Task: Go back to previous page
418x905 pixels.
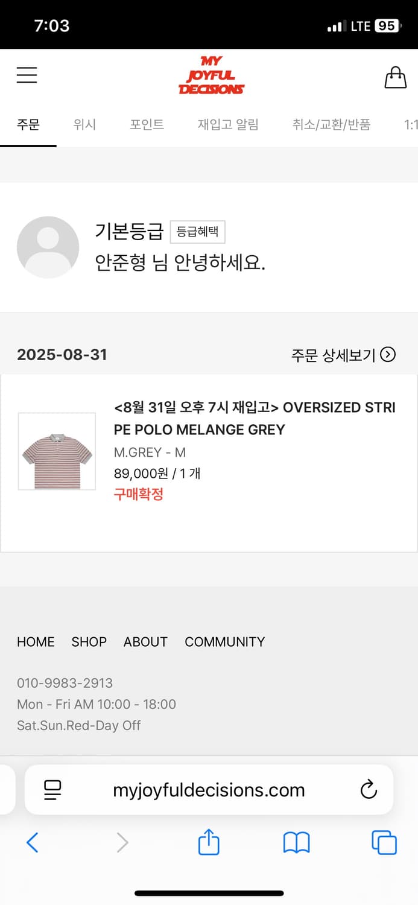Action: click(x=33, y=842)
